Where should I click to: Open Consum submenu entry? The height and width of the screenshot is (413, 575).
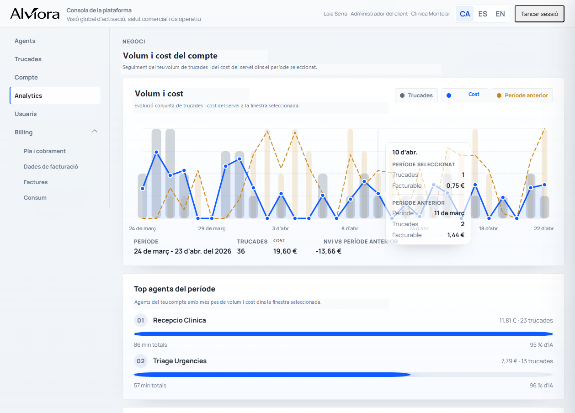(35, 198)
